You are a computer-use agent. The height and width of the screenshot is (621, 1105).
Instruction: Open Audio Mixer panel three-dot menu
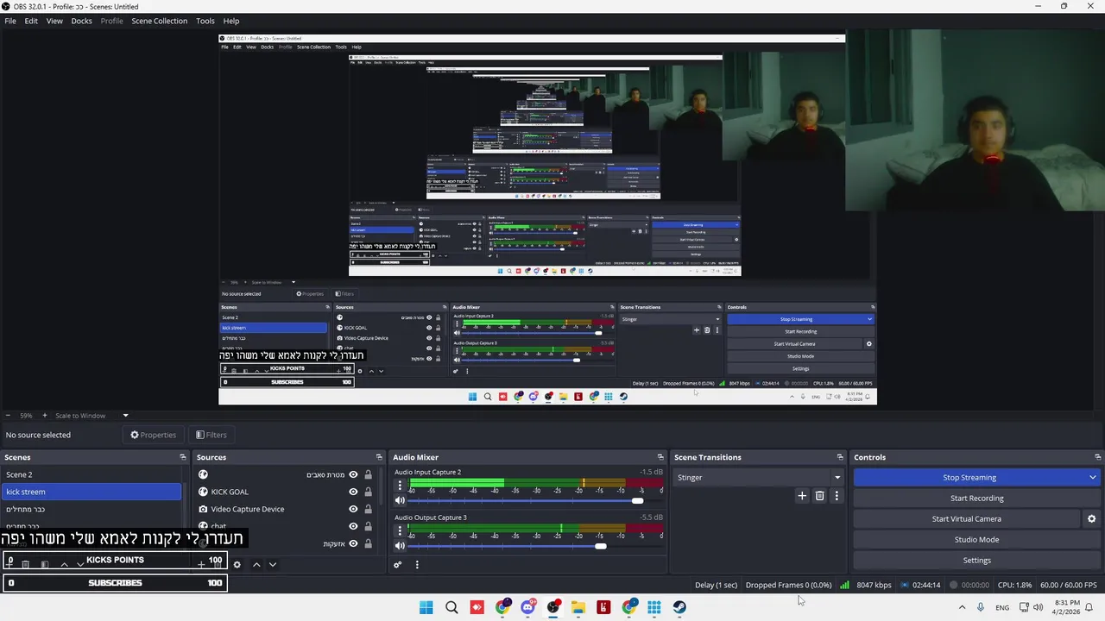pyautogui.click(x=417, y=565)
